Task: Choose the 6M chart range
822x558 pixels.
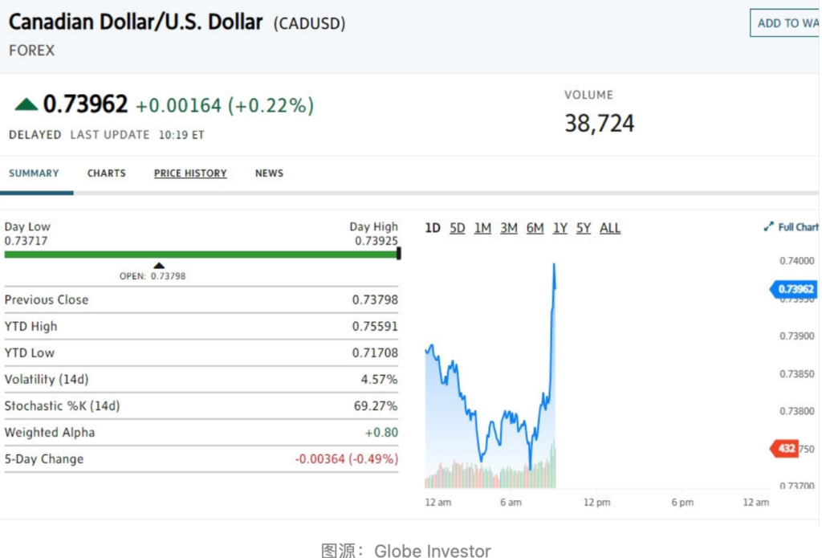Action: click(535, 228)
